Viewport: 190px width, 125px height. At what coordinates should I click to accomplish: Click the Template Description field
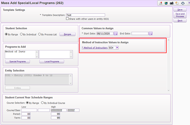click(x=85, y=15)
